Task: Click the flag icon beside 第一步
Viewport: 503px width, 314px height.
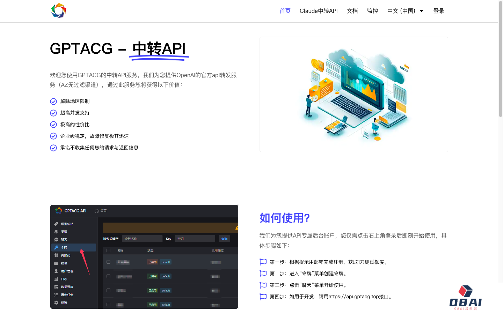Action: pos(263,262)
